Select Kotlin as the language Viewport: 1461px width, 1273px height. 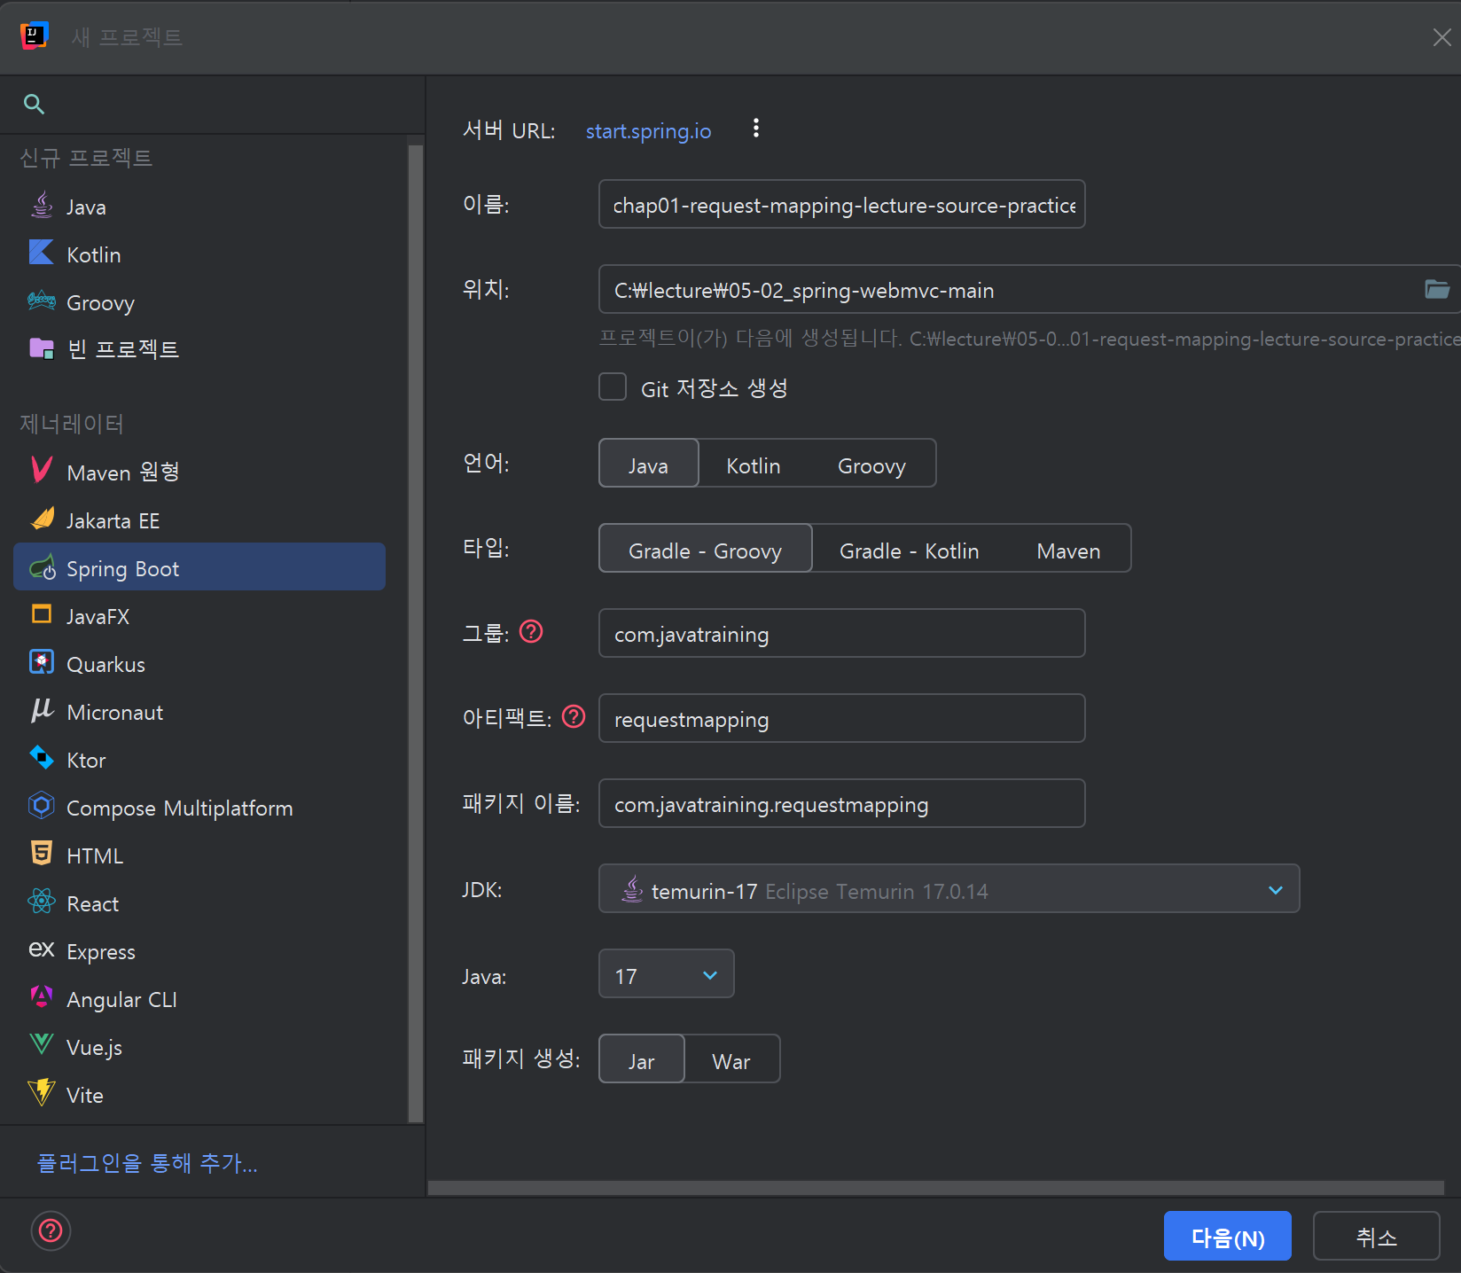754,464
